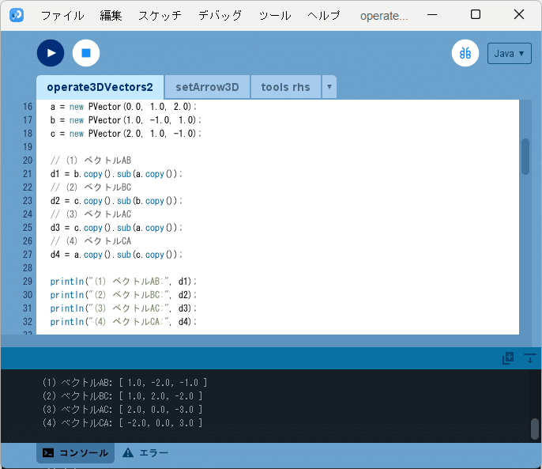Run the sketch with the play button

tap(51, 53)
